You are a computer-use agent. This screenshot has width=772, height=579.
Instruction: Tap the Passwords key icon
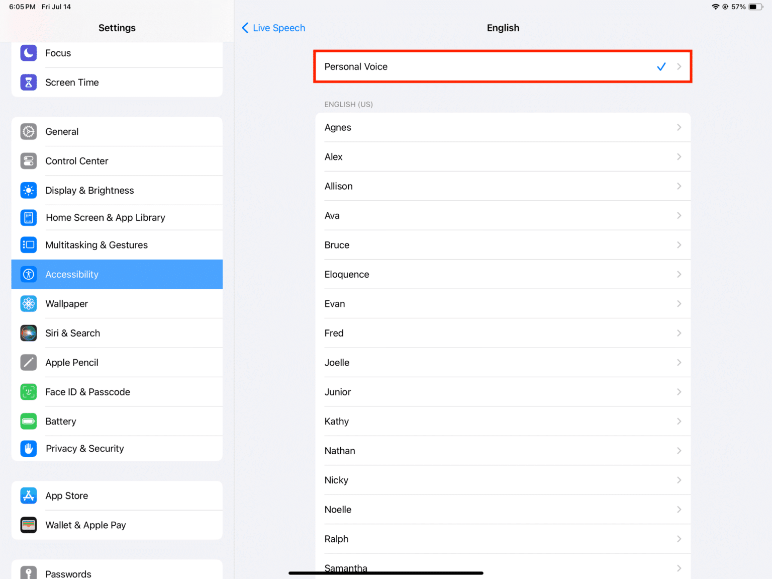29,573
